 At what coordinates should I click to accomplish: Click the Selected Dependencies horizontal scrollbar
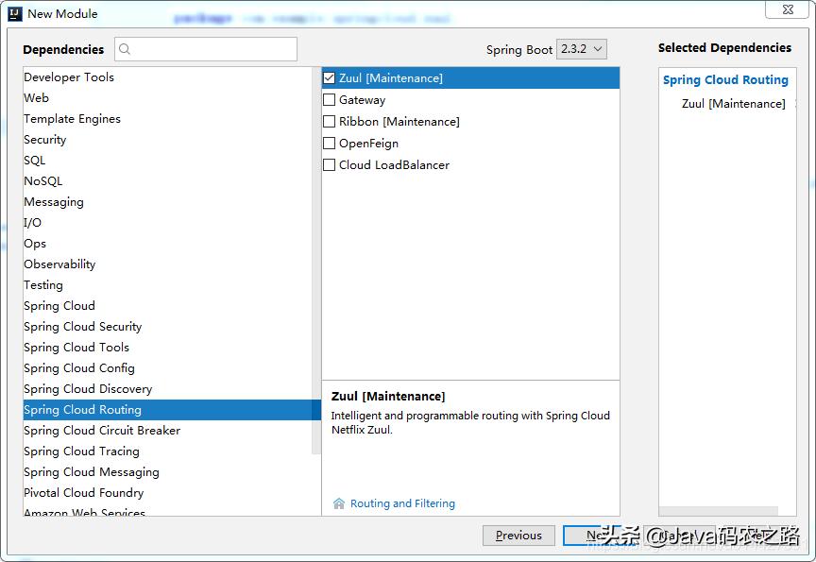(x=718, y=511)
